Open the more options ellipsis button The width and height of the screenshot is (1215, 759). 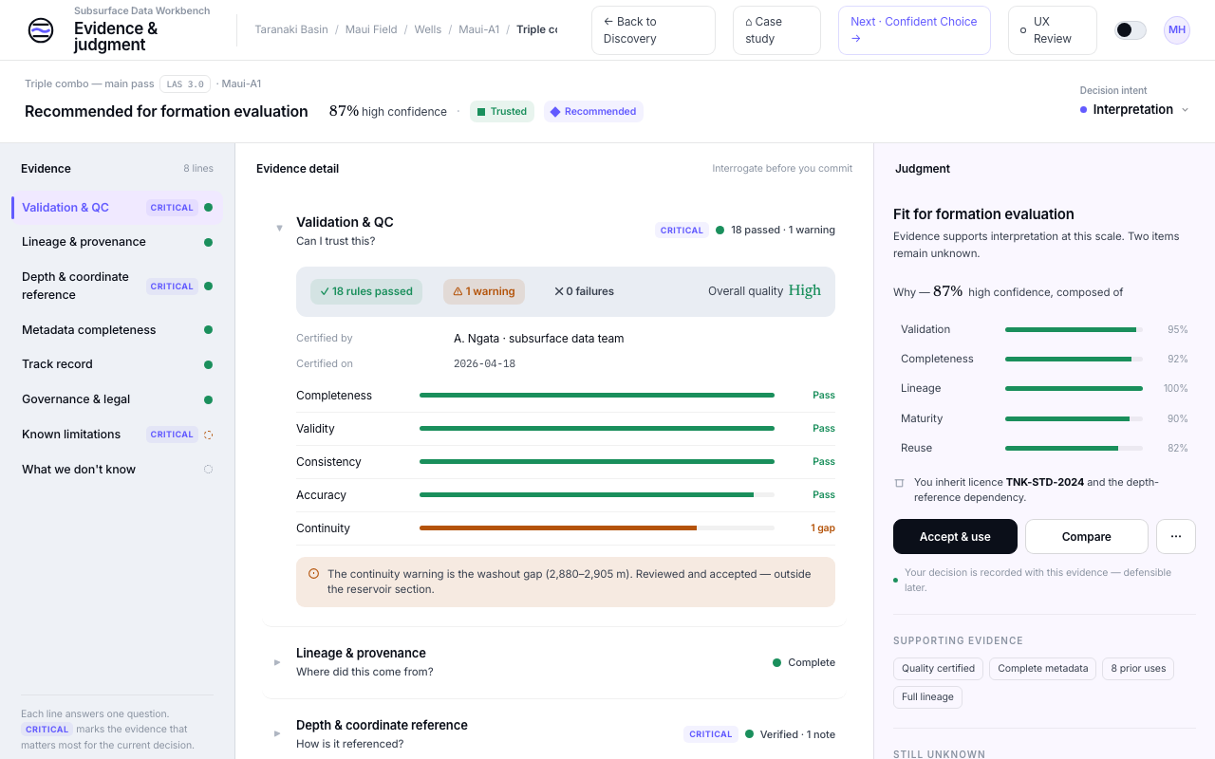1175,537
